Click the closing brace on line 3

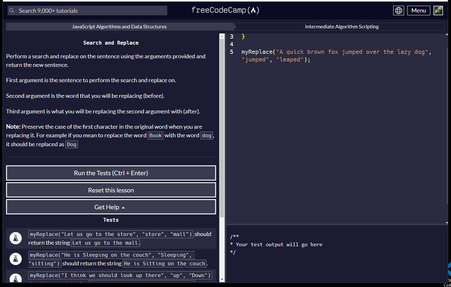(243, 36)
